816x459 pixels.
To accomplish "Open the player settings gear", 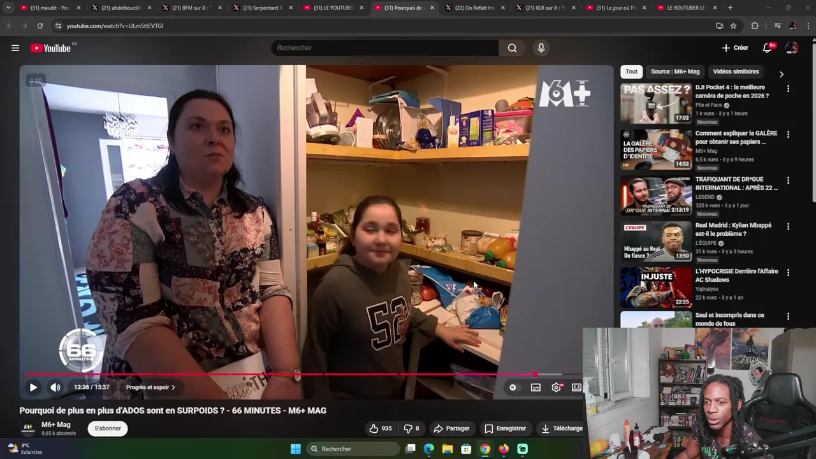I will [x=557, y=387].
